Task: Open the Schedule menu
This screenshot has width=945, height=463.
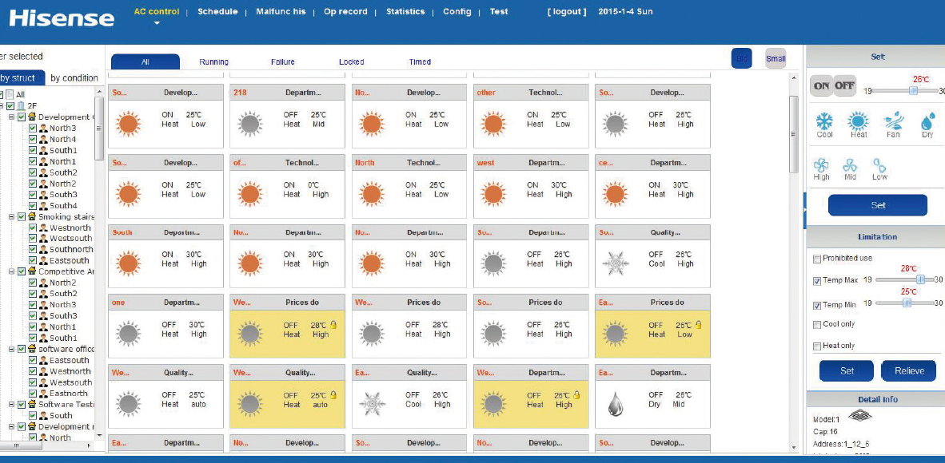Action: 217,12
